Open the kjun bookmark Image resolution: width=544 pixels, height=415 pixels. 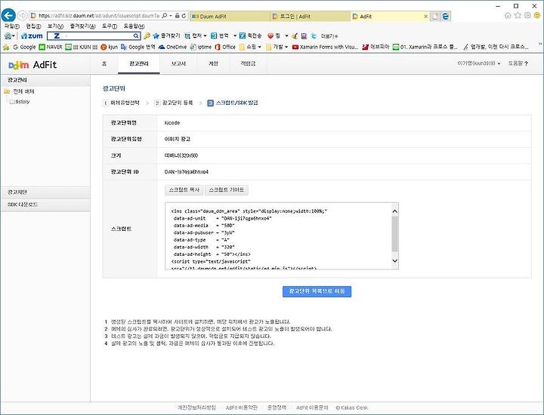(x=110, y=47)
